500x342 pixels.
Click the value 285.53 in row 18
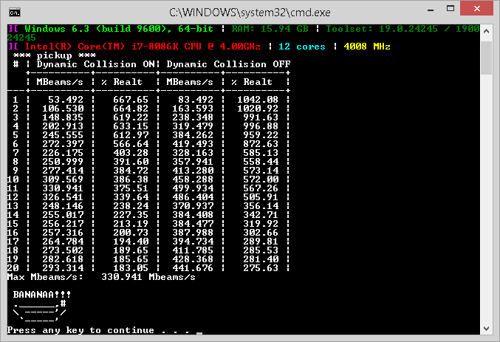261,250
